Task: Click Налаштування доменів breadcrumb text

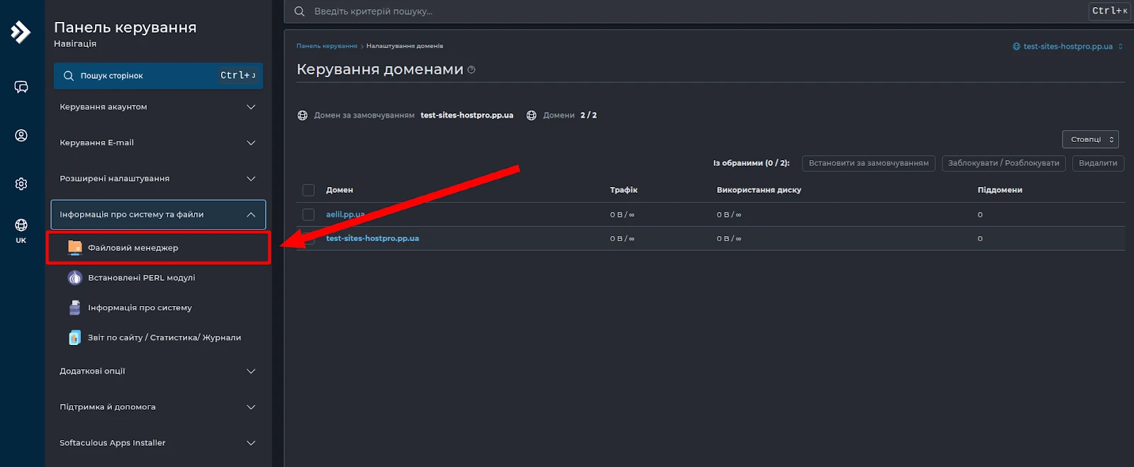Action: [405, 46]
